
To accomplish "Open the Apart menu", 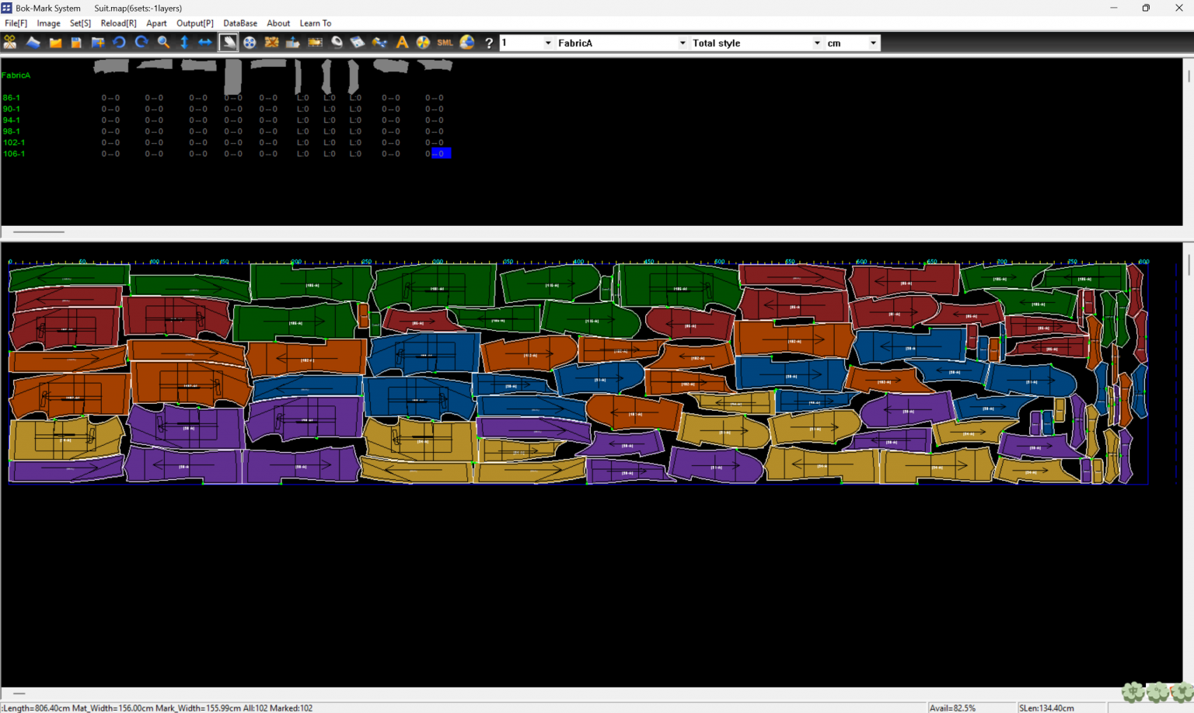I will pyautogui.click(x=156, y=23).
